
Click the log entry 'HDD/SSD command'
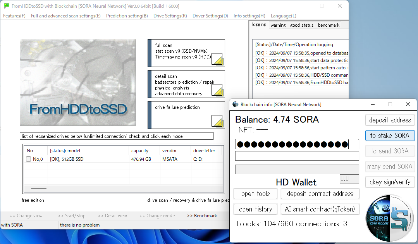[x=301, y=75]
